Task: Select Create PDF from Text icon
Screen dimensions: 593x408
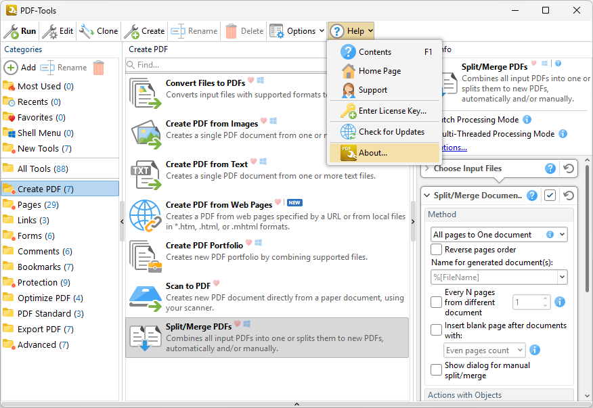Action: point(146,175)
